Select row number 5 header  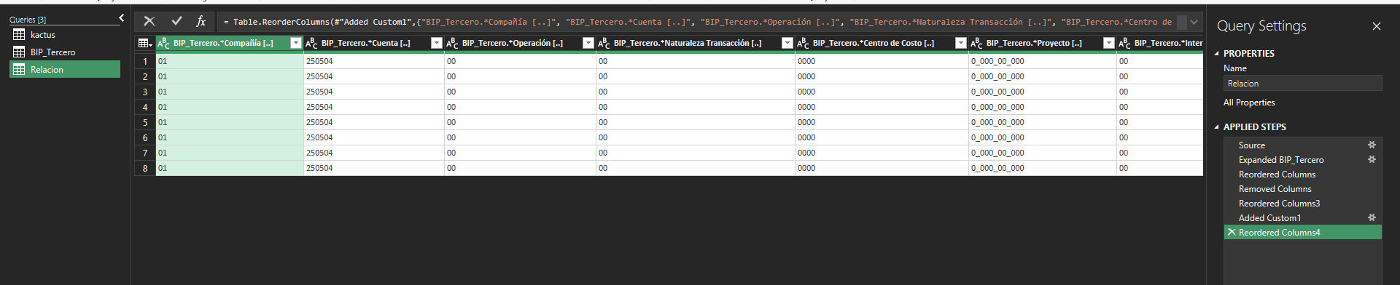[145, 123]
